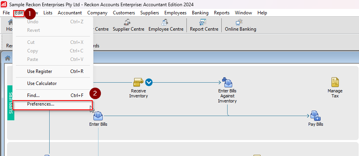Click the Paste menu entry
This screenshot has height=156, width=359.
[53, 59]
